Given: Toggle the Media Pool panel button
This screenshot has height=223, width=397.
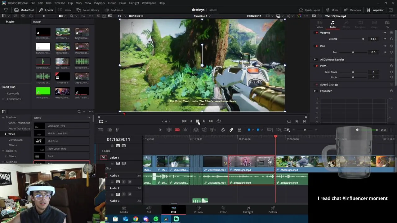Looking at the screenshot, I should pyautogui.click(x=24, y=10).
